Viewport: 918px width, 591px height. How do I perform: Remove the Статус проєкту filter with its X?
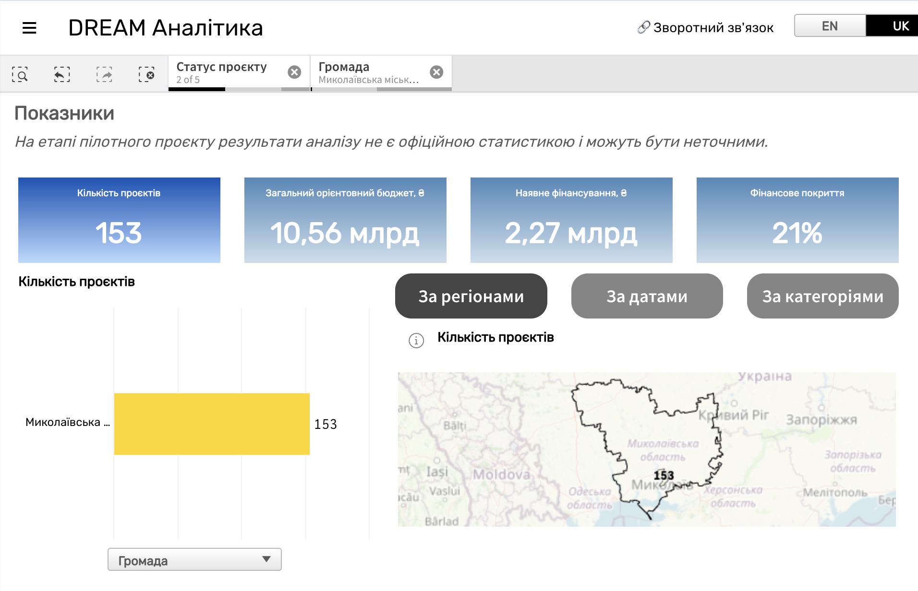(x=295, y=72)
